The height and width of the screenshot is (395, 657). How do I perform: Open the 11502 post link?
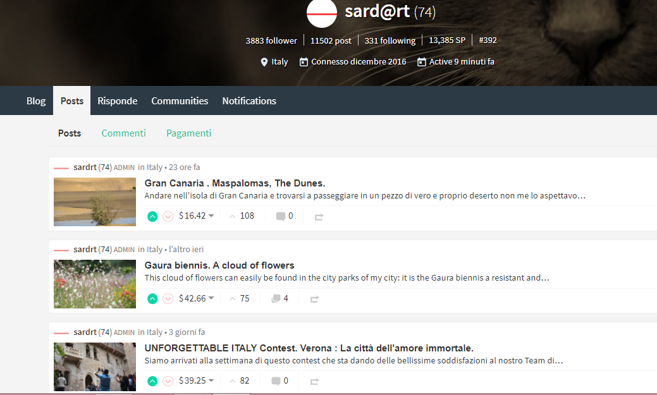[x=331, y=40]
